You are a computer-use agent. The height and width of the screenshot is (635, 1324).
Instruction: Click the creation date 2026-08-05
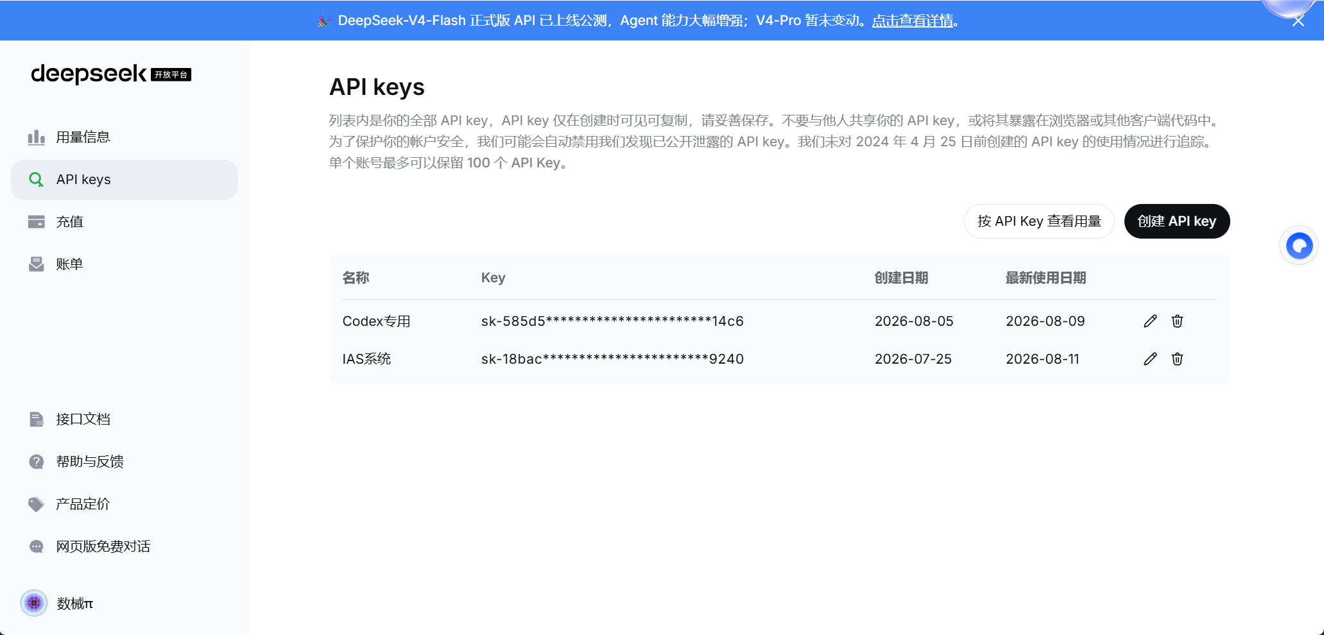[914, 321]
